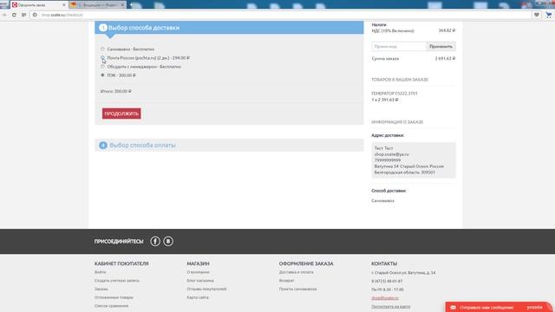Close the "Оформить заказ" browser tab
Viewport: 555px width, 312px height.
tap(64, 5)
